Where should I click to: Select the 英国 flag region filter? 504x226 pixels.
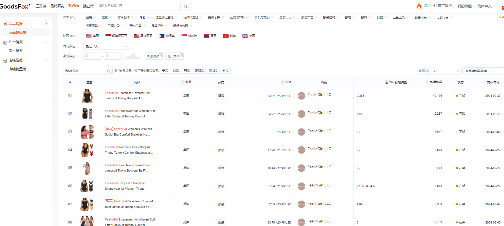point(249,36)
